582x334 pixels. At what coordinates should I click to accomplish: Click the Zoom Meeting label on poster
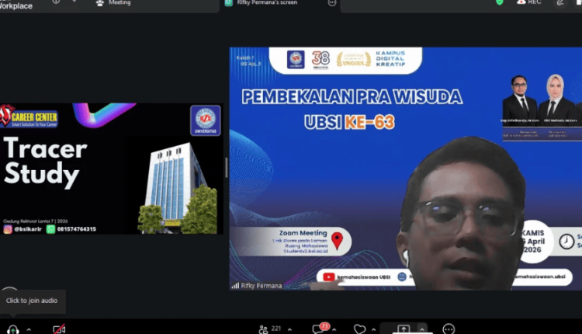click(303, 233)
